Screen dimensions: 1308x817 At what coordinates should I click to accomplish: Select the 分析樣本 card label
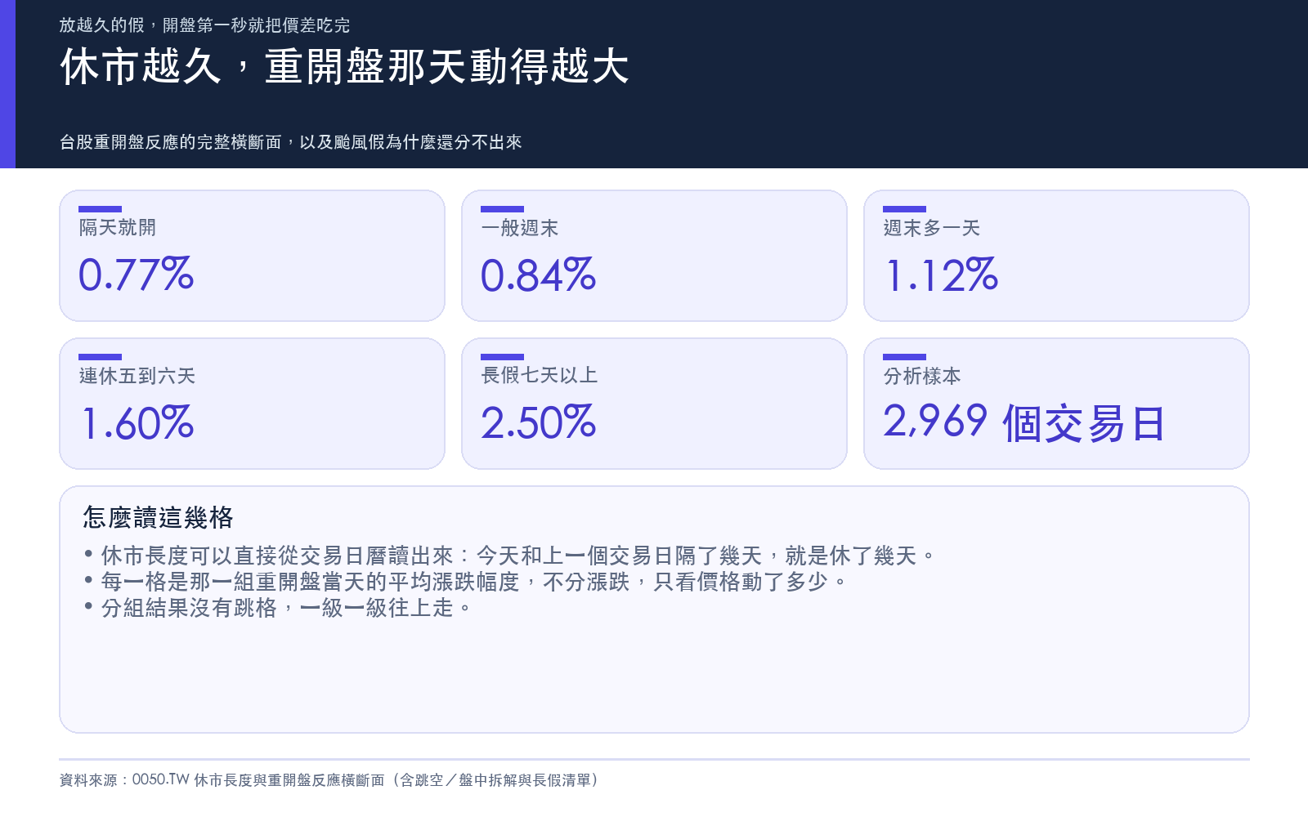point(922,376)
